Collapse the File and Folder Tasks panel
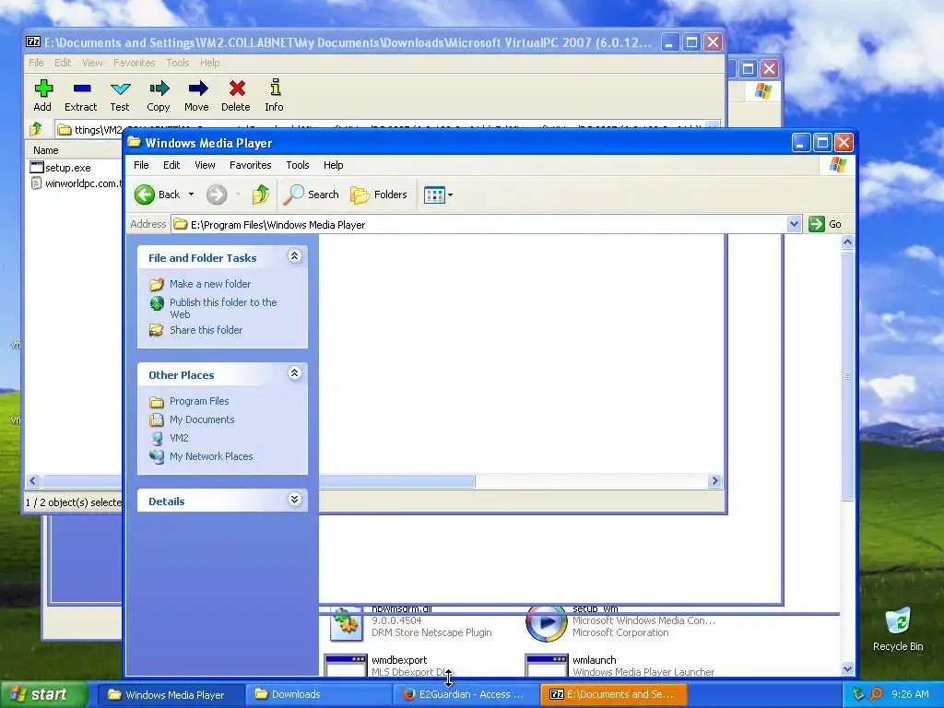 tap(294, 256)
